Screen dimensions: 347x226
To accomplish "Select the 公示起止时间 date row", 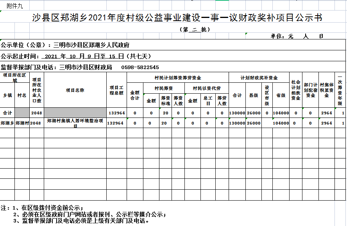I will [x=76, y=56].
